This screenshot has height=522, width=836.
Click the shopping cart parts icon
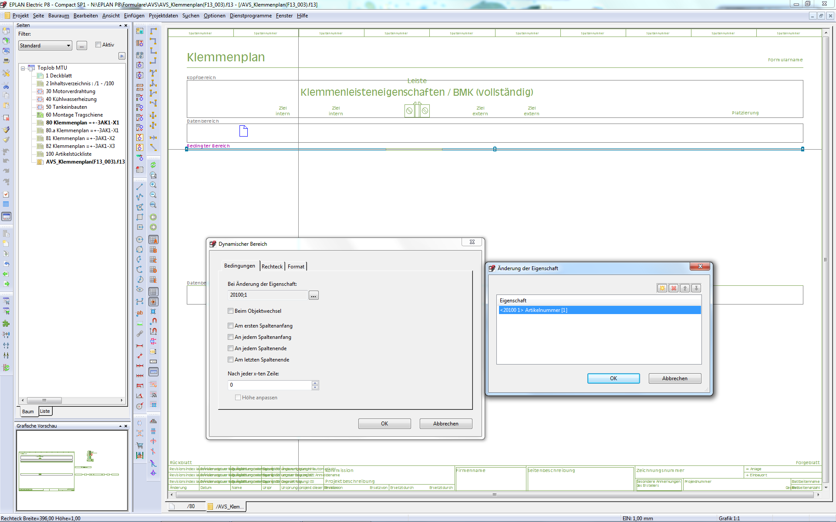(140, 445)
